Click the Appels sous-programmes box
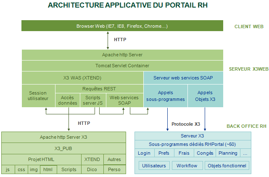The image size is (269, 177). click(x=165, y=96)
